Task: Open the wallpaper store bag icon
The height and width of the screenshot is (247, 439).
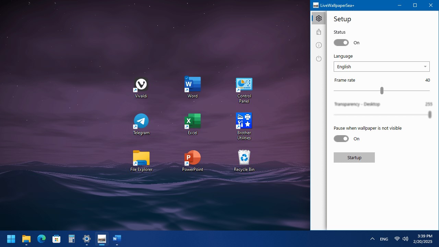Action: pos(319,32)
